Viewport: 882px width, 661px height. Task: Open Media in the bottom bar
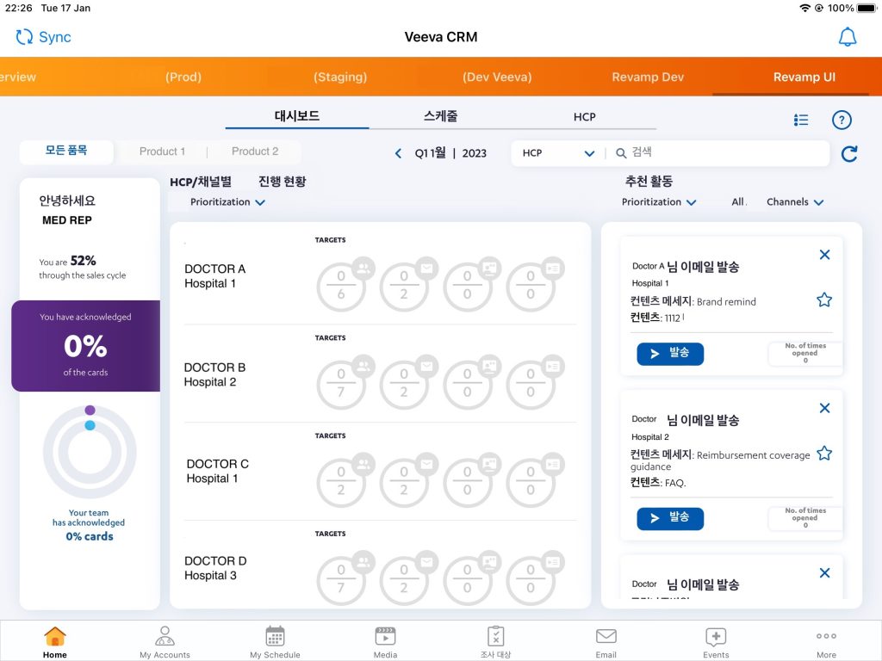[x=385, y=637]
